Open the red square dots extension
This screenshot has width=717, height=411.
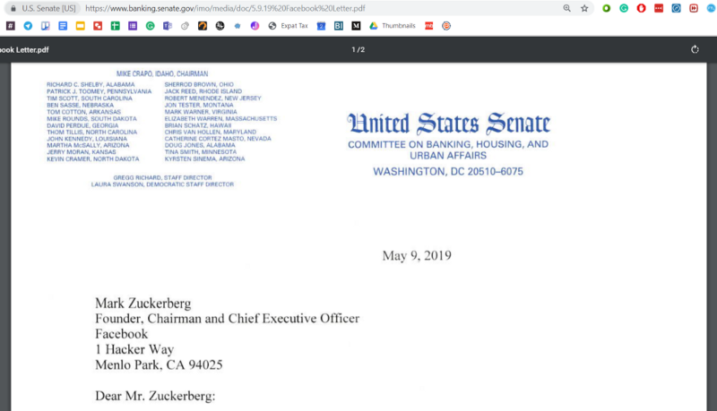click(x=659, y=8)
